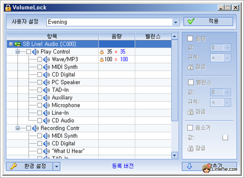Click the speaker icon beside Microphone
This screenshot has height=178, width=244.
[x=46, y=105]
